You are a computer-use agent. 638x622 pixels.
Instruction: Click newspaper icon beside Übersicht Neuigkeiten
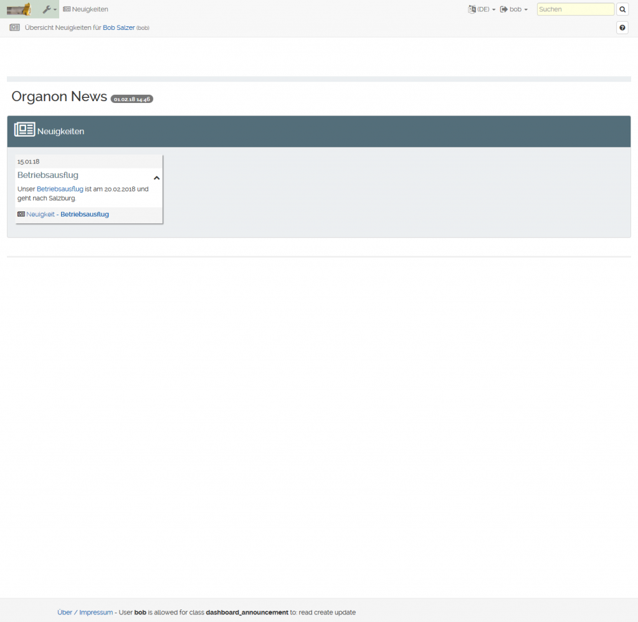pyautogui.click(x=15, y=27)
